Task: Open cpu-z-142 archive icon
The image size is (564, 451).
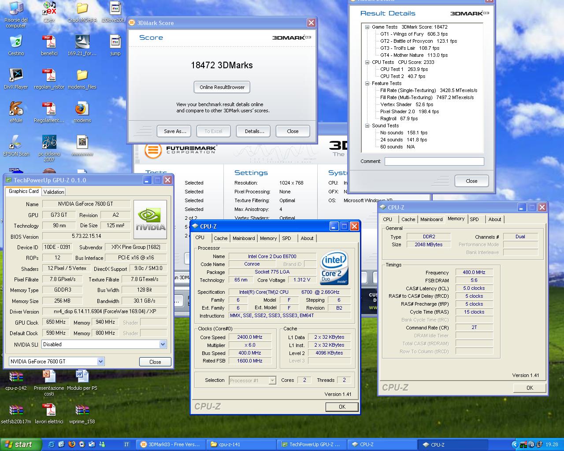Action: tap(16, 380)
